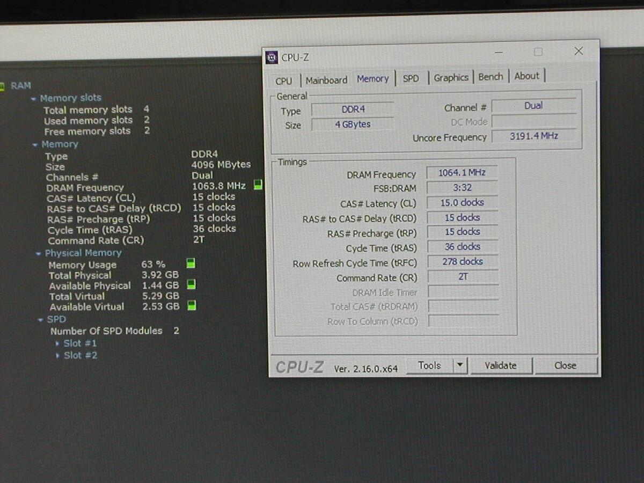The width and height of the screenshot is (644, 483).
Task: Click Total Virtual 5.29 GB row
Action: (x=114, y=296)
